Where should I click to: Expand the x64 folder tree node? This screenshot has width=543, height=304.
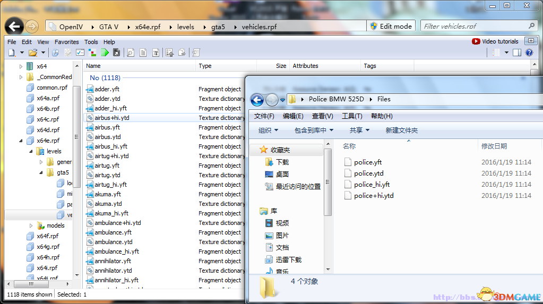pos(20,66)
